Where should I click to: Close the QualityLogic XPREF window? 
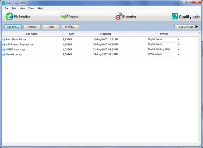click(197, 2)
